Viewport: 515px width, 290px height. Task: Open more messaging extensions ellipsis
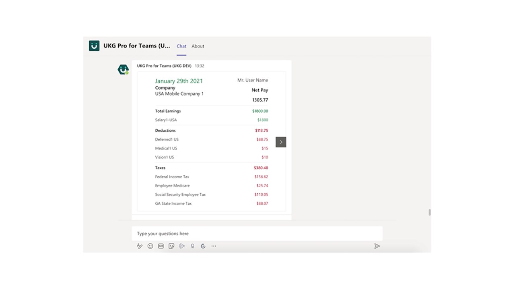pyautogui.click(x=214, y=246)
